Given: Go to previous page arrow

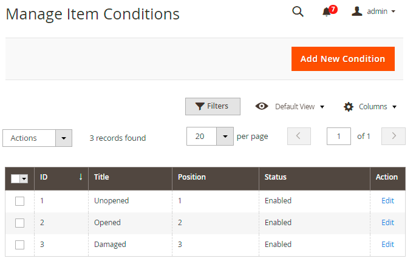Looking at the screenshot, I should tap(299, 137).
